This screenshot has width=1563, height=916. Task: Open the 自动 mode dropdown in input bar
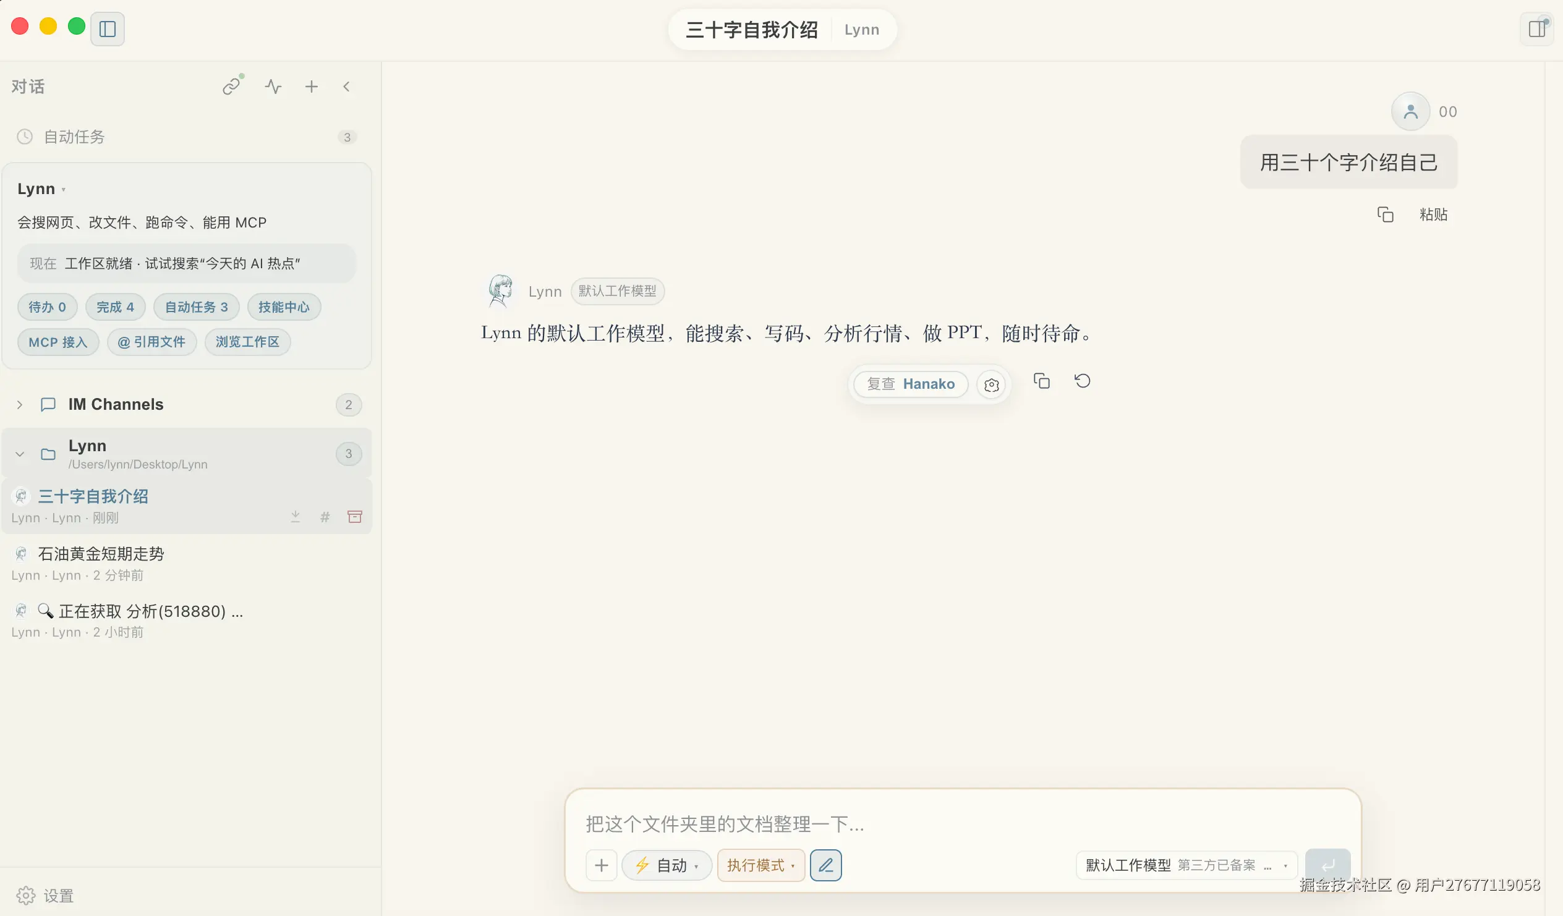click(x=667, y=865)
